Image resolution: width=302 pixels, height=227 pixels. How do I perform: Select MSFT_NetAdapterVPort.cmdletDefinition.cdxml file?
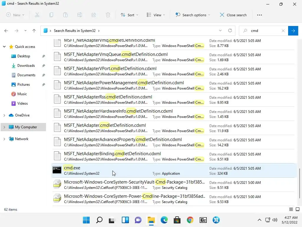(173, 71)
